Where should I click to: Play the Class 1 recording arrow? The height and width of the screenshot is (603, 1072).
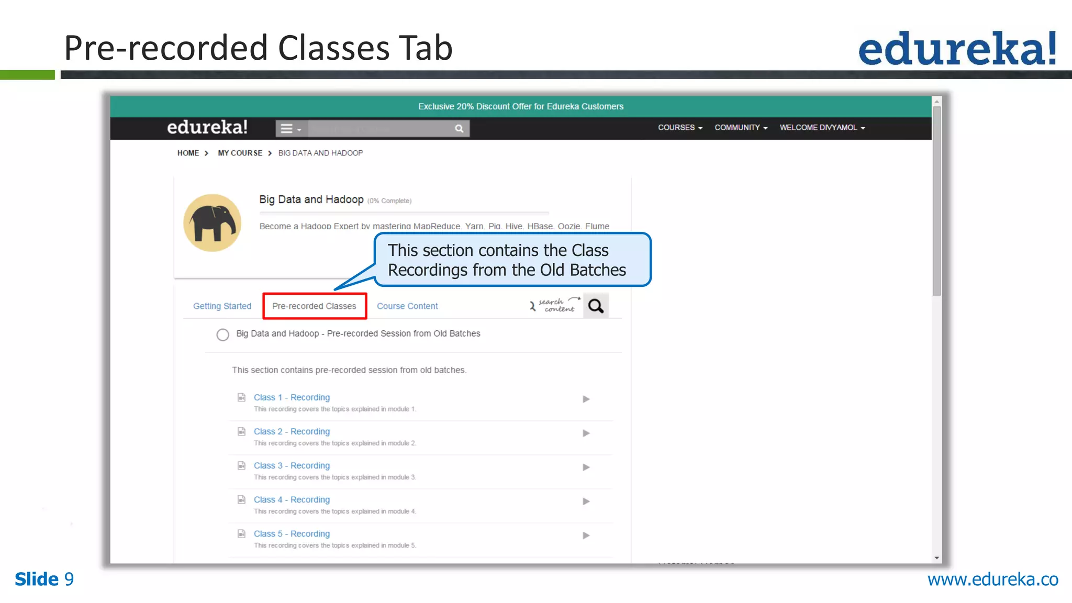click(x=586, y=399)
